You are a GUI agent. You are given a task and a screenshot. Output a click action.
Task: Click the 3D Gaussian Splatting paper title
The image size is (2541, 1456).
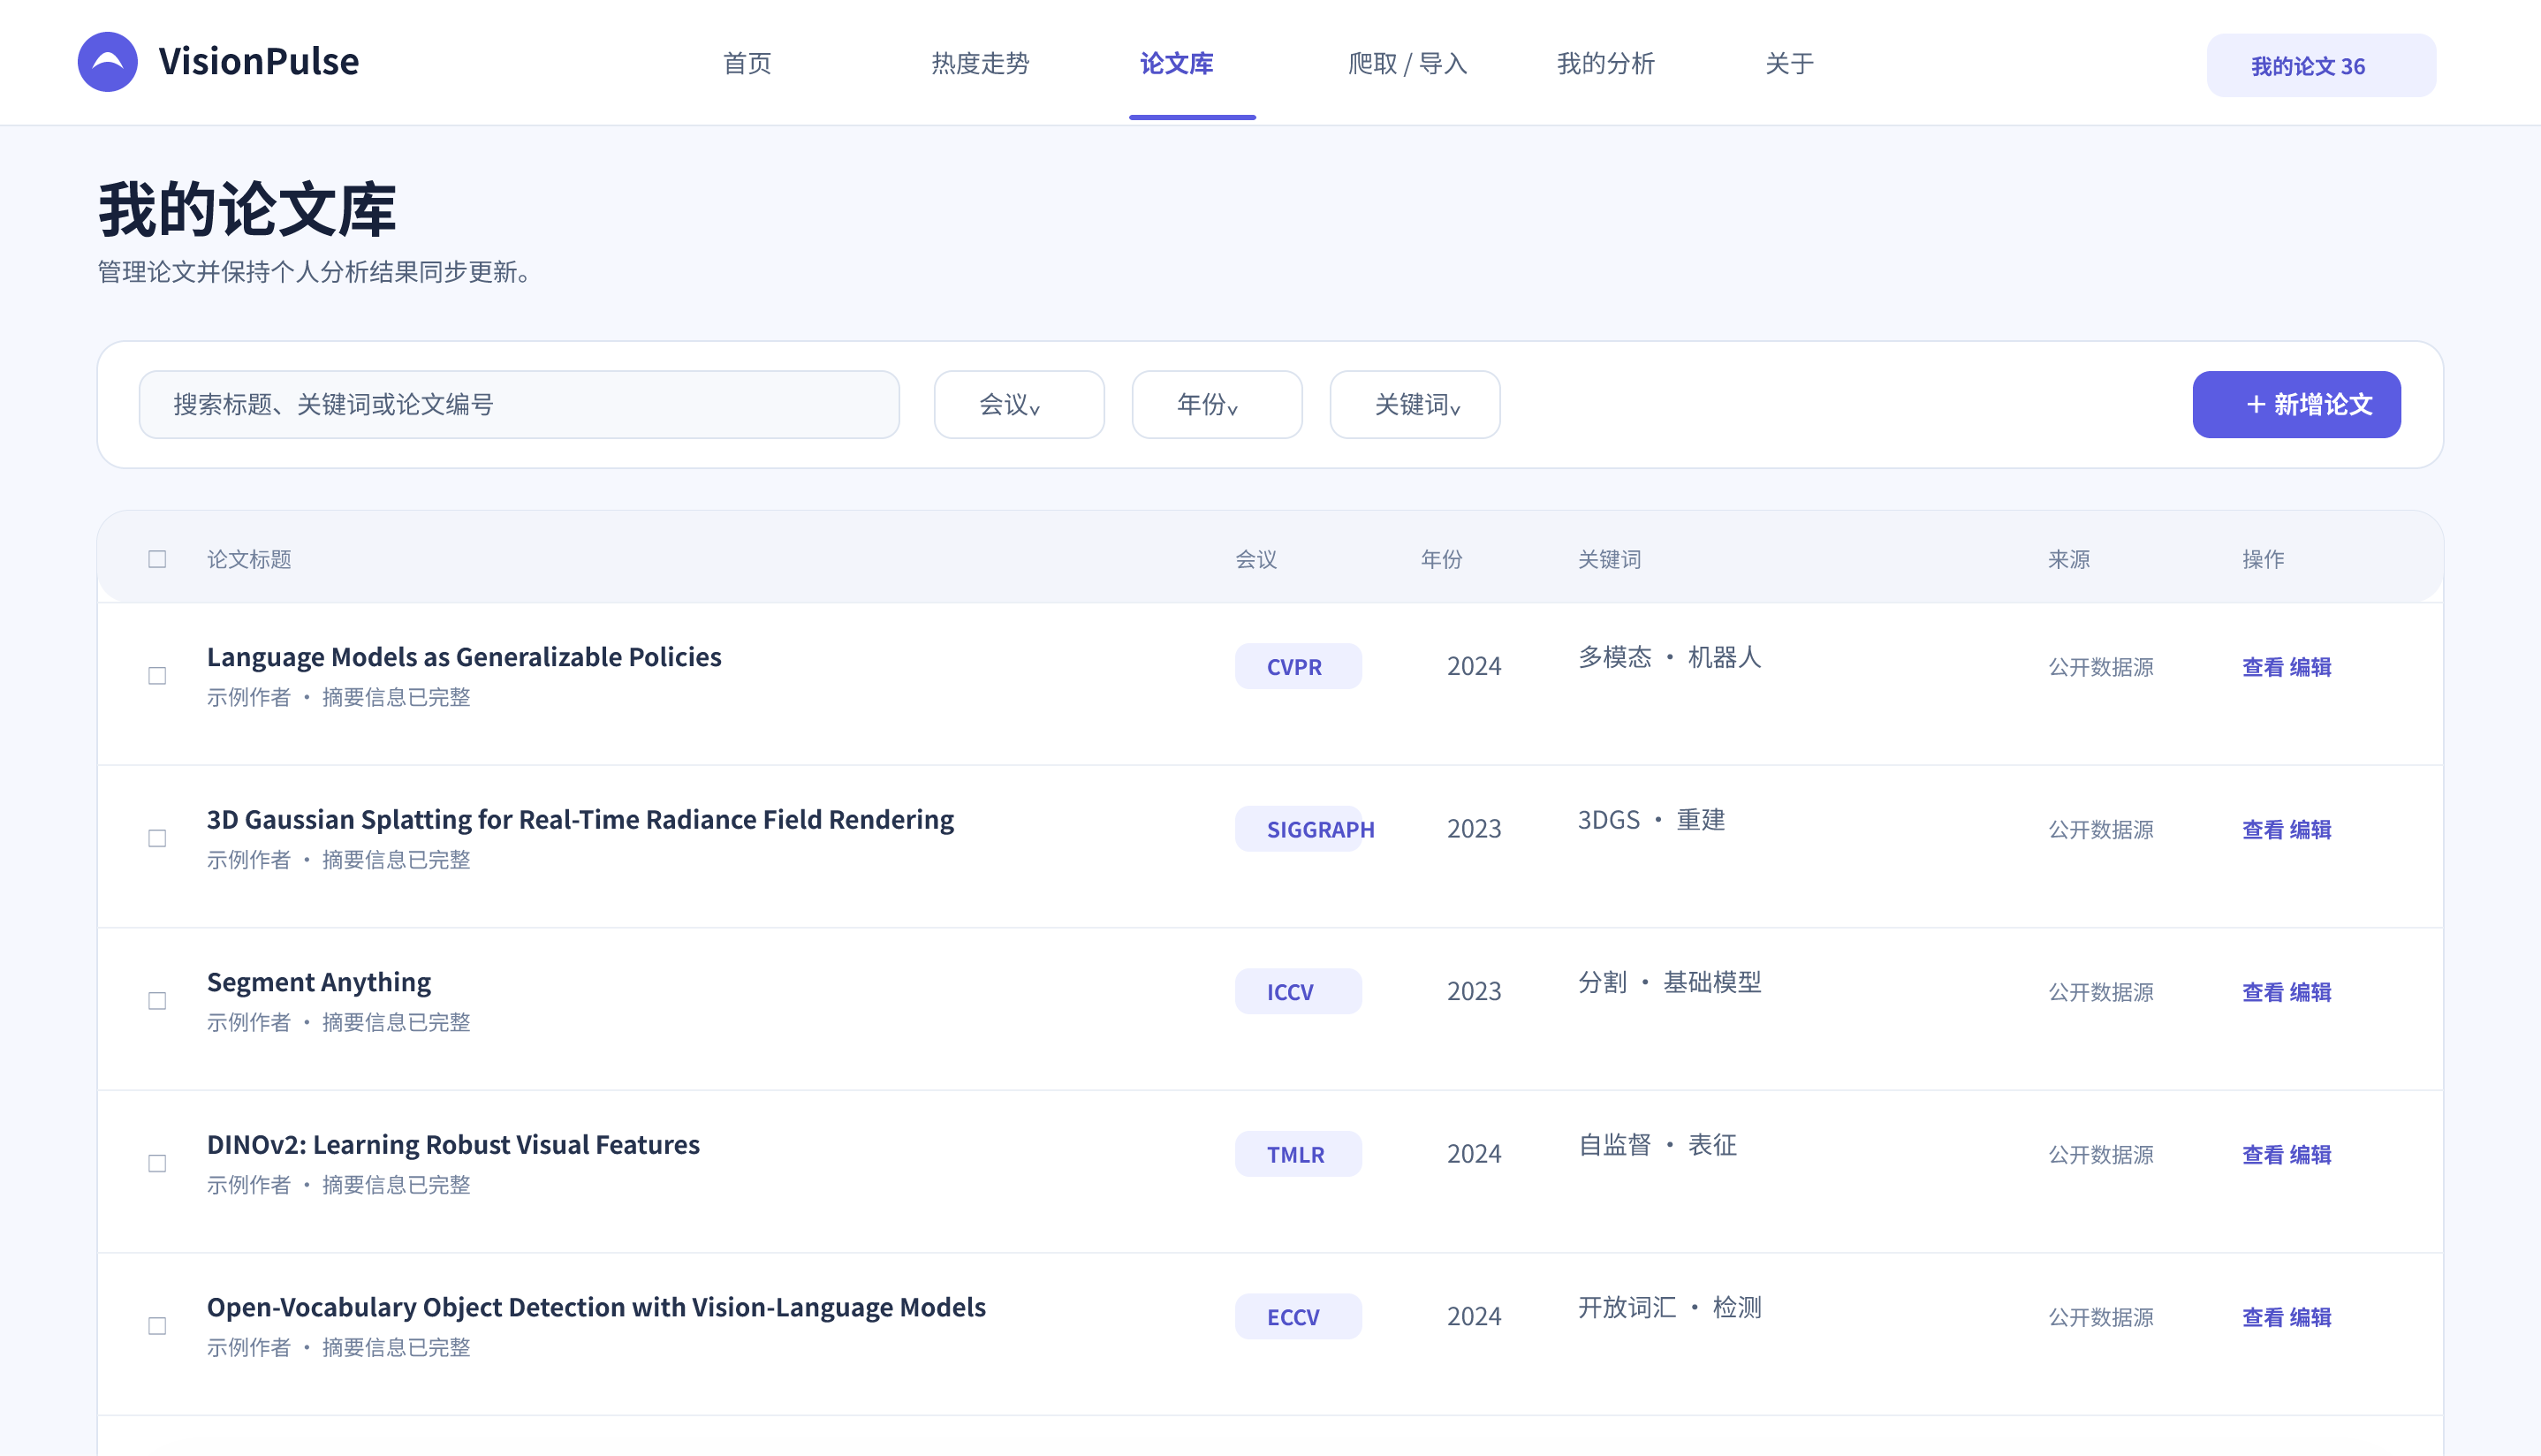pyautogui.click(x=580, y=820)
